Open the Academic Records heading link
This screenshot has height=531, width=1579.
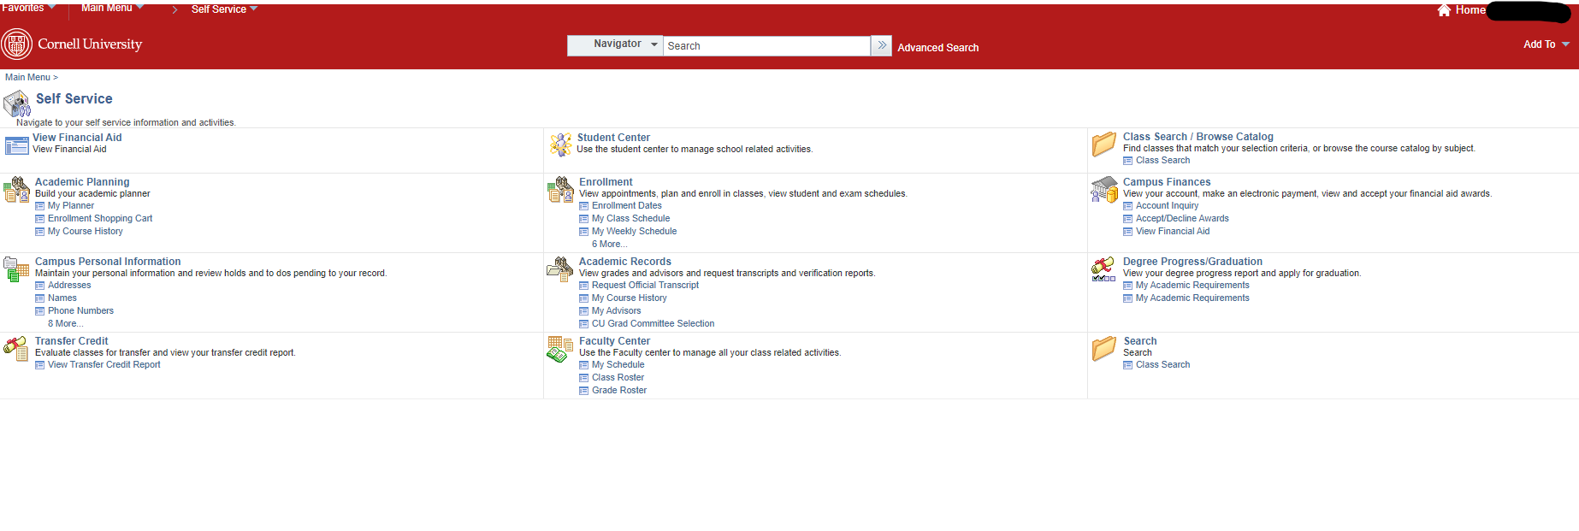pos(624,262)
